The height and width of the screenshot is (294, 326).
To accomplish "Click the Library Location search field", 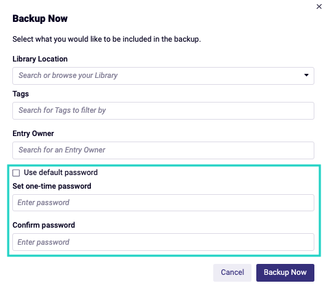I will (163, 76).
